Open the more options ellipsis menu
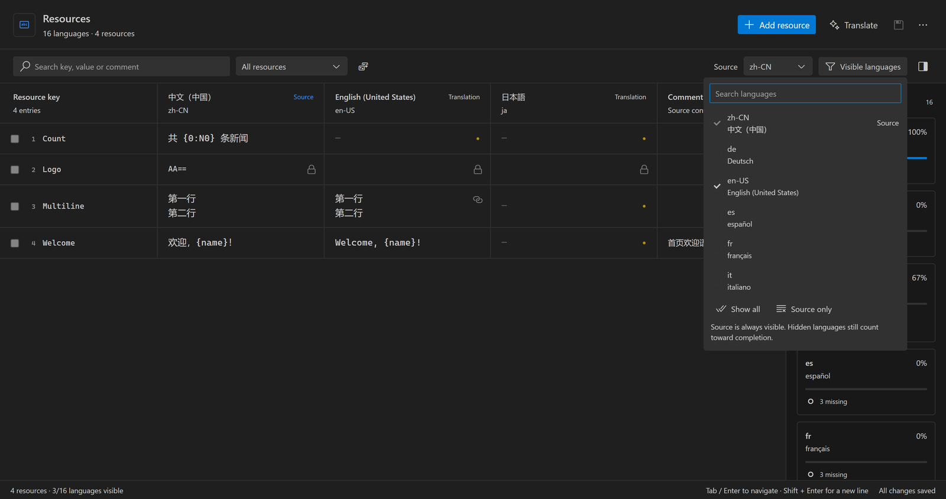The width and height of the screenshot is (946, 499). 923,25
